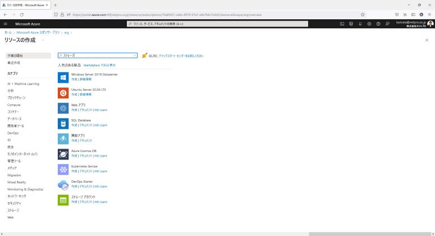Open portal settings gear icon
The height and width of the screenshot is (236, 435).
(369, 24)
